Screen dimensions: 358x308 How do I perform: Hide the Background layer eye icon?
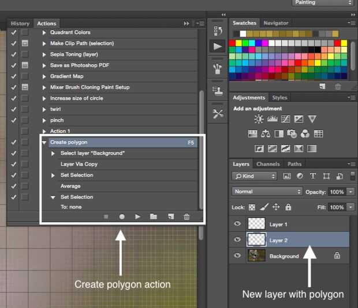pyautogui.click(x=237, y=255)
